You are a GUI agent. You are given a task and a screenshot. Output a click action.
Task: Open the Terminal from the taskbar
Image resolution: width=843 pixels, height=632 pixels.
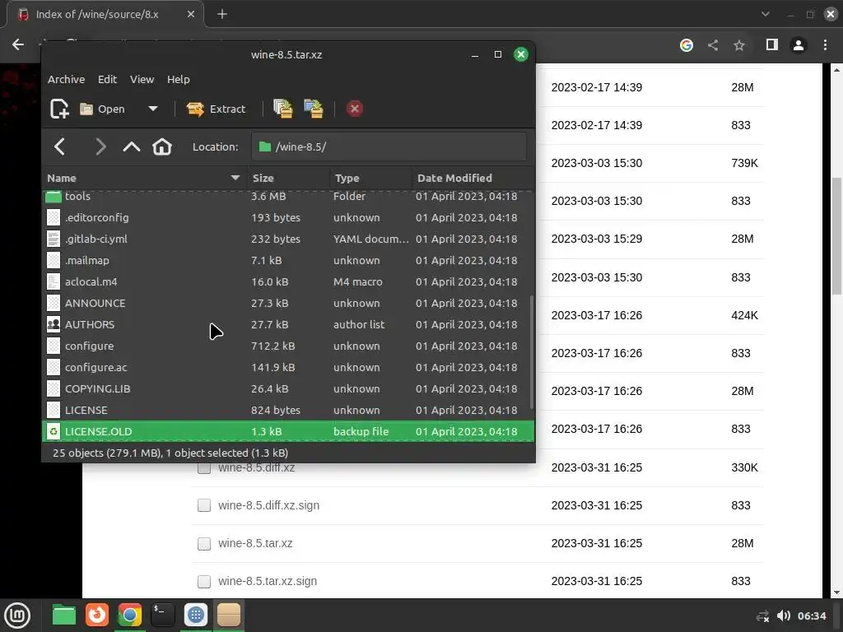162,615
